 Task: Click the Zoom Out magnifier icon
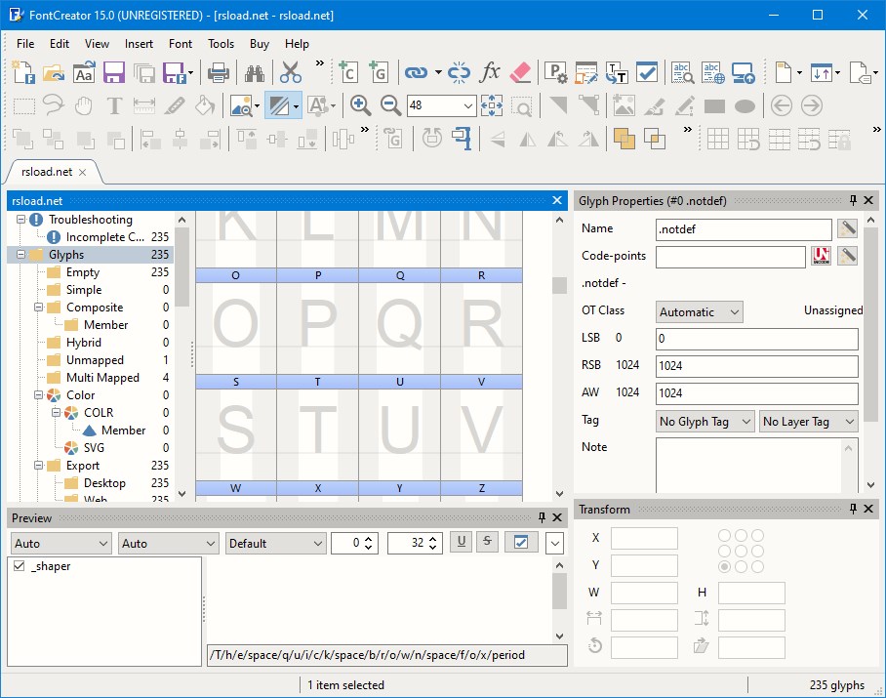390,105
